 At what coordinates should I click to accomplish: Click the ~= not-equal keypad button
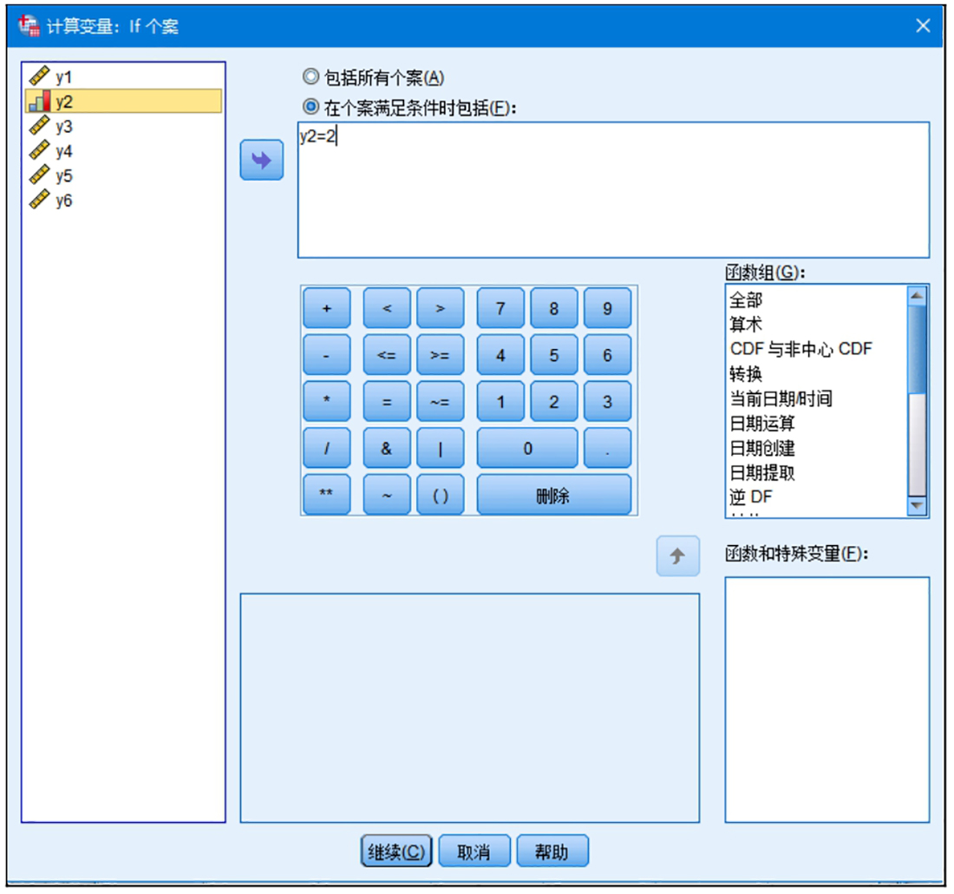[441, 401]
